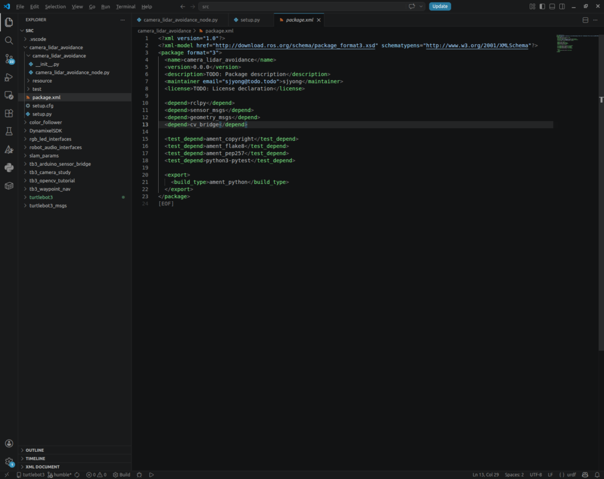Click the Explorer more actions ellipsis
This screenshot has width=604, height=479.
click(x=123, y=19)
